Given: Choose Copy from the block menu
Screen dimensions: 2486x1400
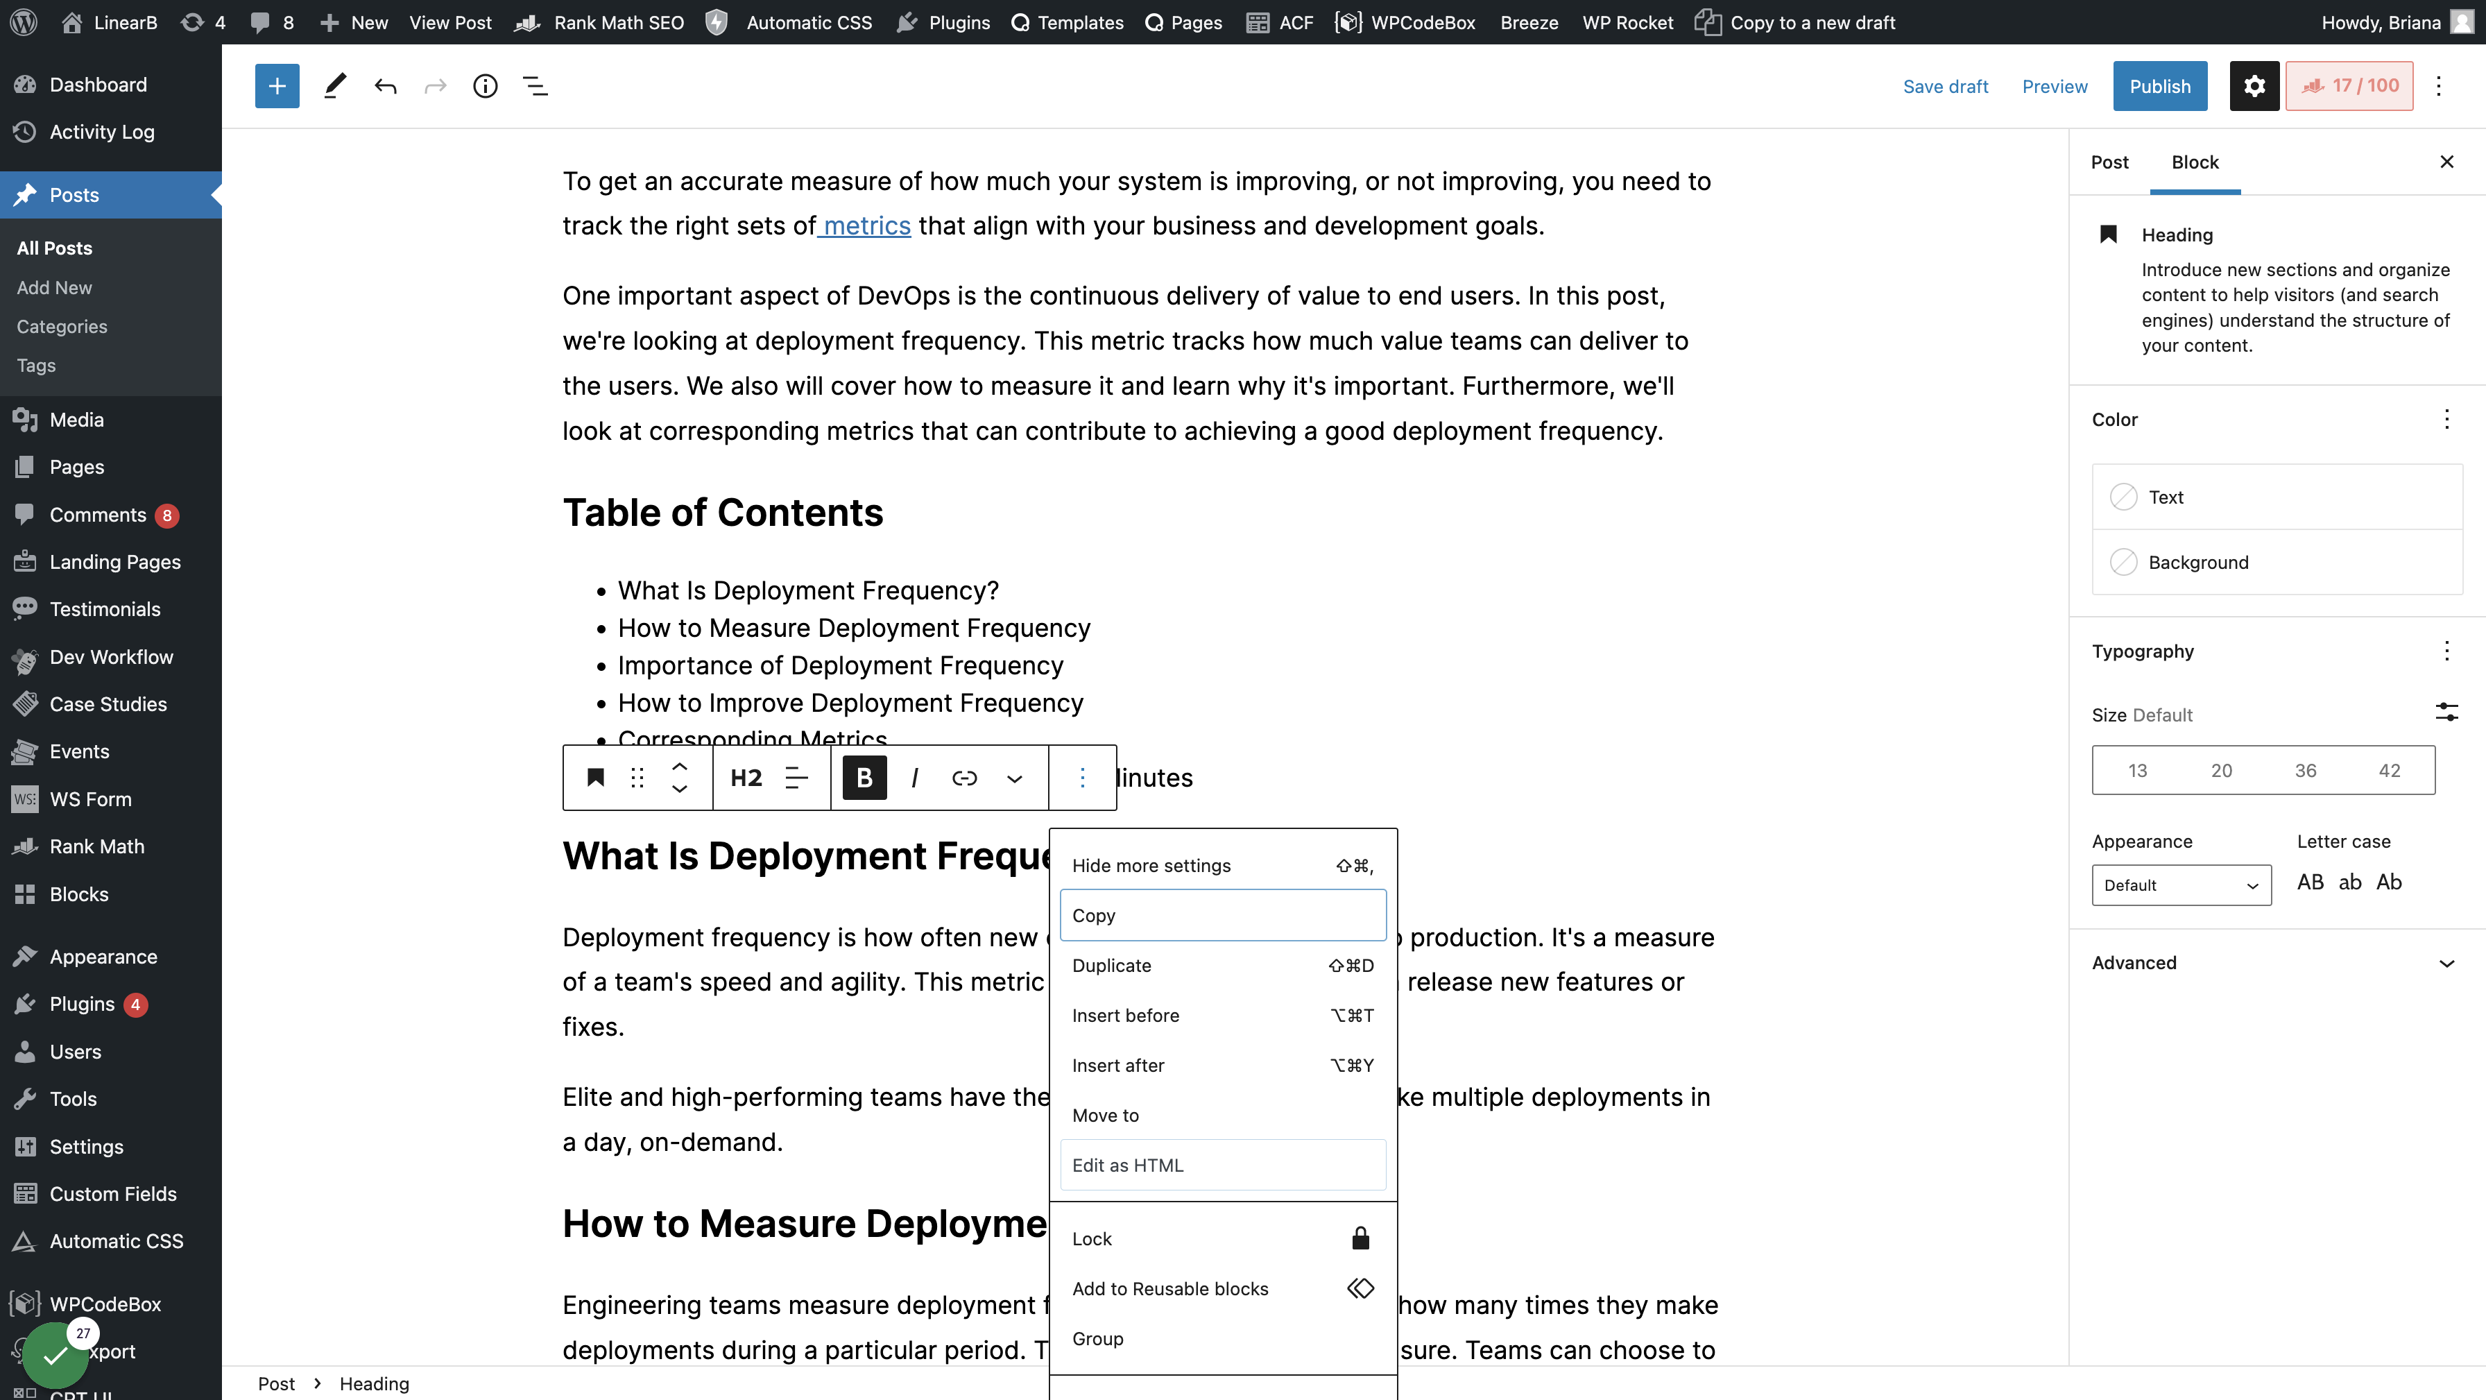Looking at the screenshot, I should click(1223, 915).
